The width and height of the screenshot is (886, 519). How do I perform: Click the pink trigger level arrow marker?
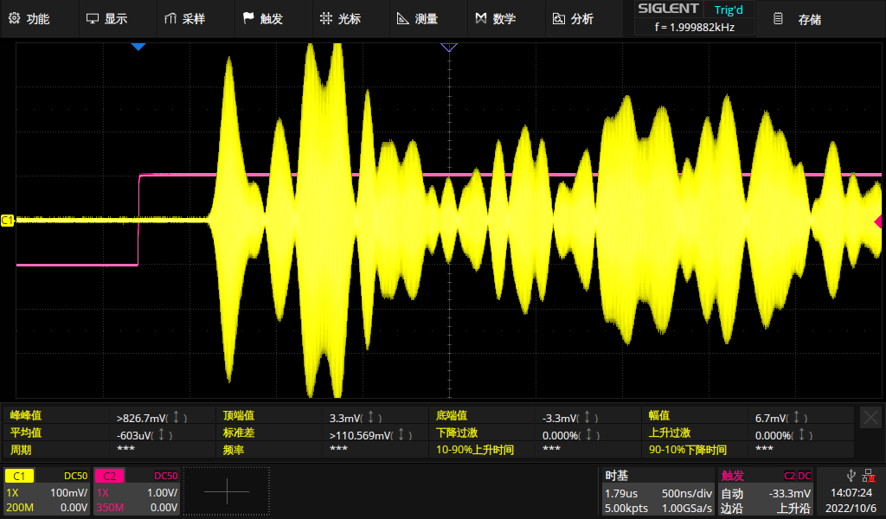[x=878, y=221]
